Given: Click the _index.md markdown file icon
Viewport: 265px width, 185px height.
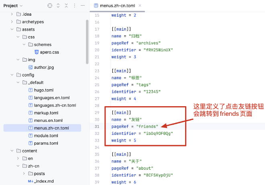Looking at the screenshot, I should point(31,181).
